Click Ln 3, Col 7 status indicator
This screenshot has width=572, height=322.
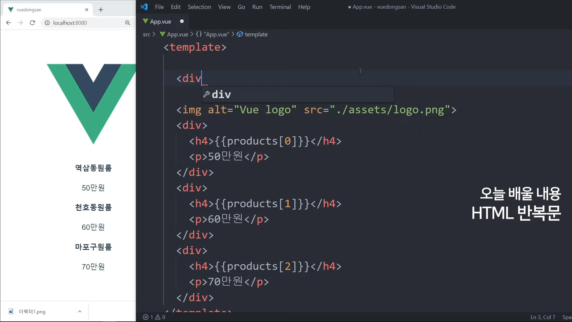(x=543, y=317)
